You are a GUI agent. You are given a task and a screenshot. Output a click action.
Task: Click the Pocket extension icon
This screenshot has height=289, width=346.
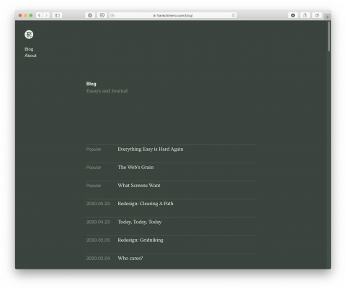tap(102, 15)
